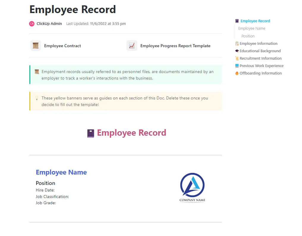Click the laptop icon beside Previous Work Experience
Viewport: 302px width, 236px height.
tap(237, 66)
